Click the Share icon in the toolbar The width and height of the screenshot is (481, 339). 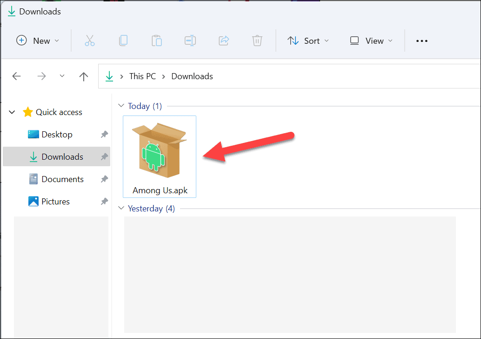[x=224, y=41]
